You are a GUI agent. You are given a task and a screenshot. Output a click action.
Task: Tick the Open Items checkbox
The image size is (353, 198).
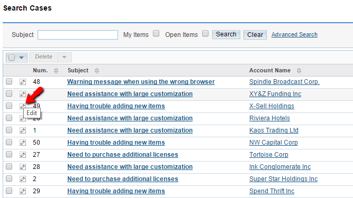coord(205,34)
